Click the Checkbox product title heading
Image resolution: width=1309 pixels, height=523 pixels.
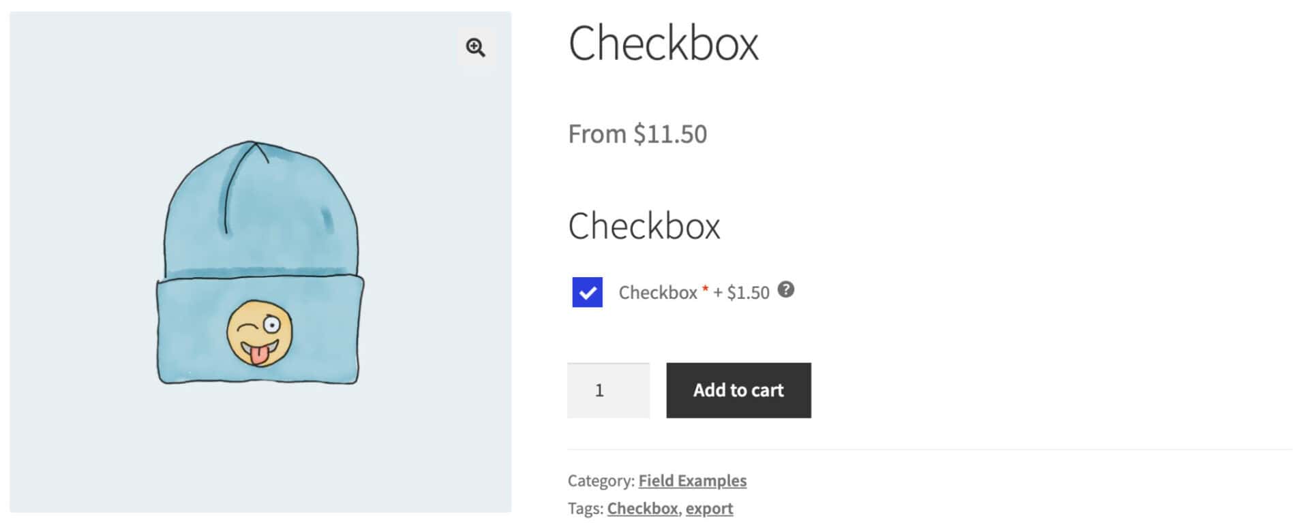point(664,42)
